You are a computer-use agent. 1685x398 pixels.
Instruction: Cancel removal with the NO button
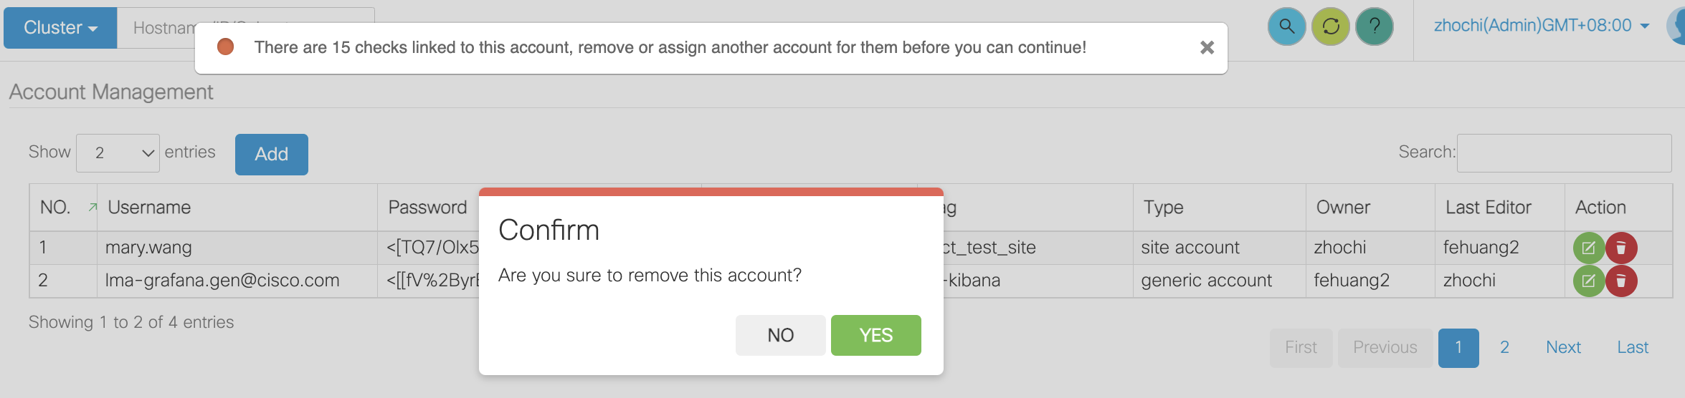780,335
